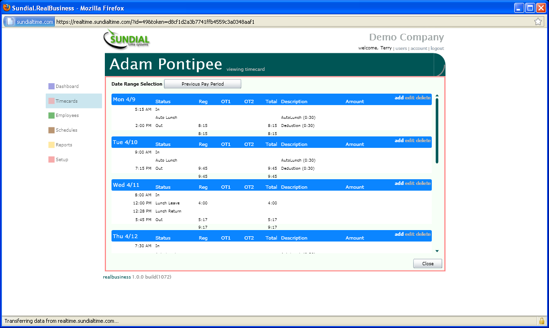Edit the Tue 4/10 timecard entry
Viewport: 549px width, 328px height.
click(410, 141)
